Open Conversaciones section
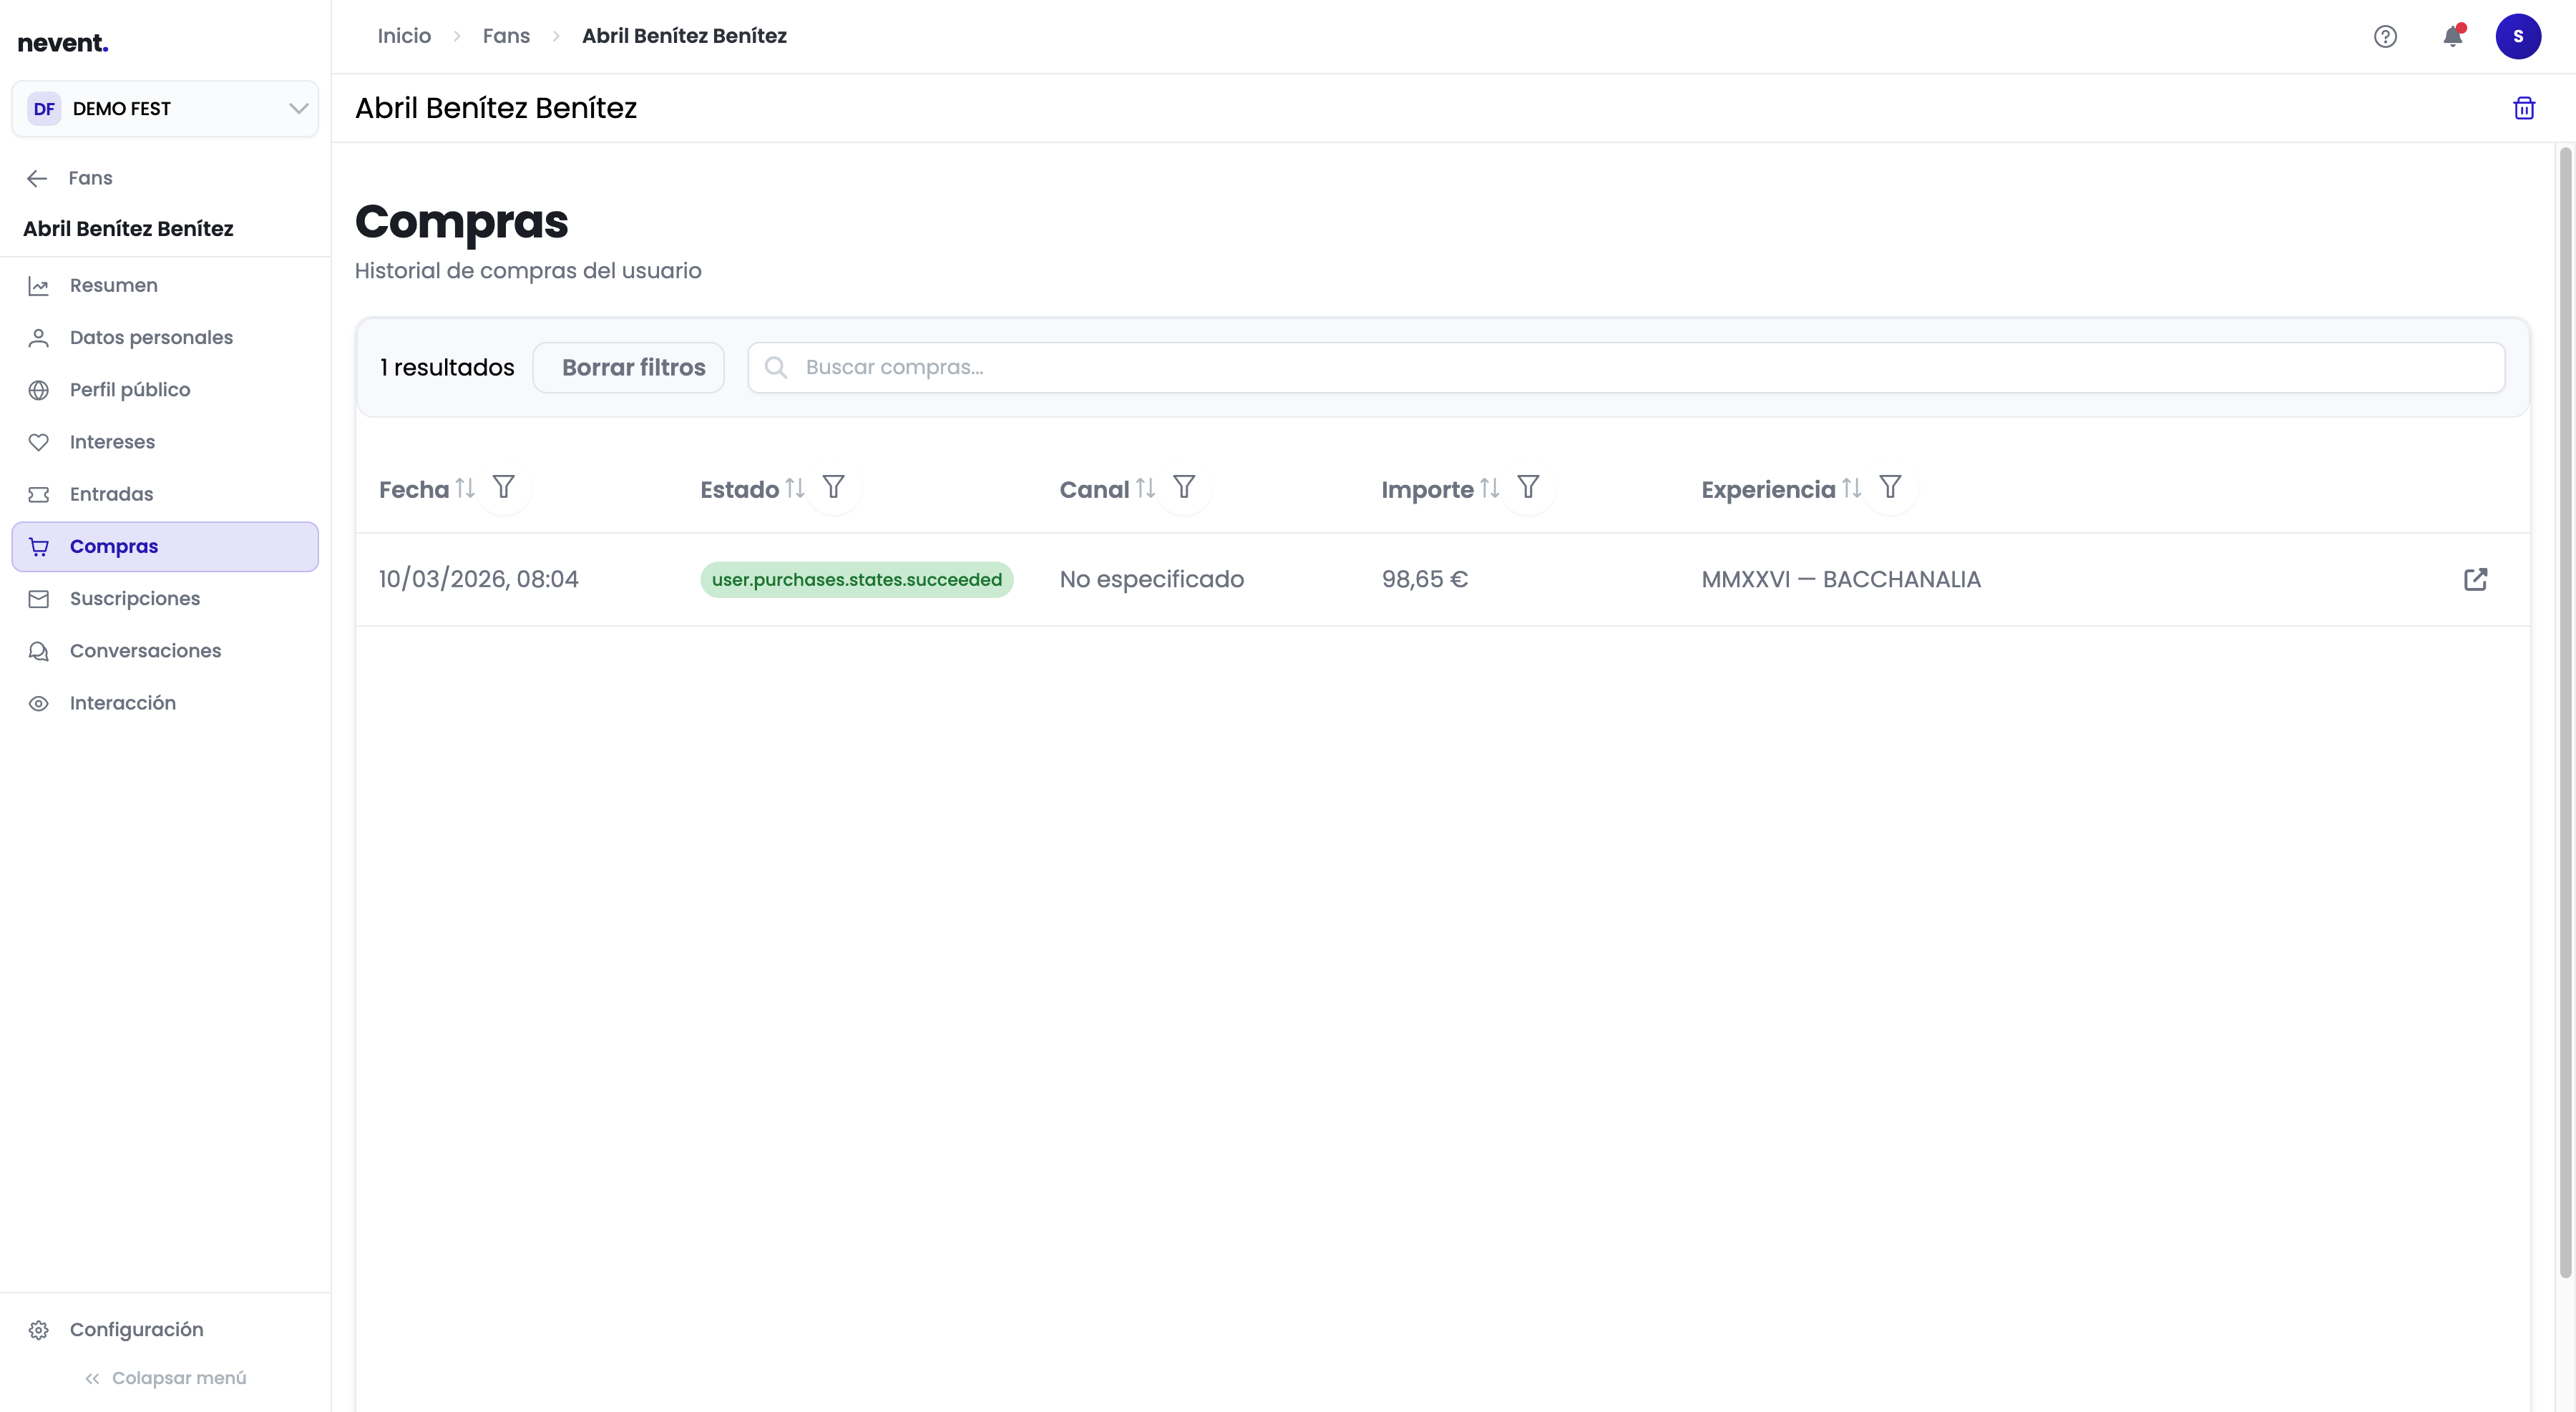This screenshot has width=2576, height=1412. pyautogui.click(x=165, y=650)
